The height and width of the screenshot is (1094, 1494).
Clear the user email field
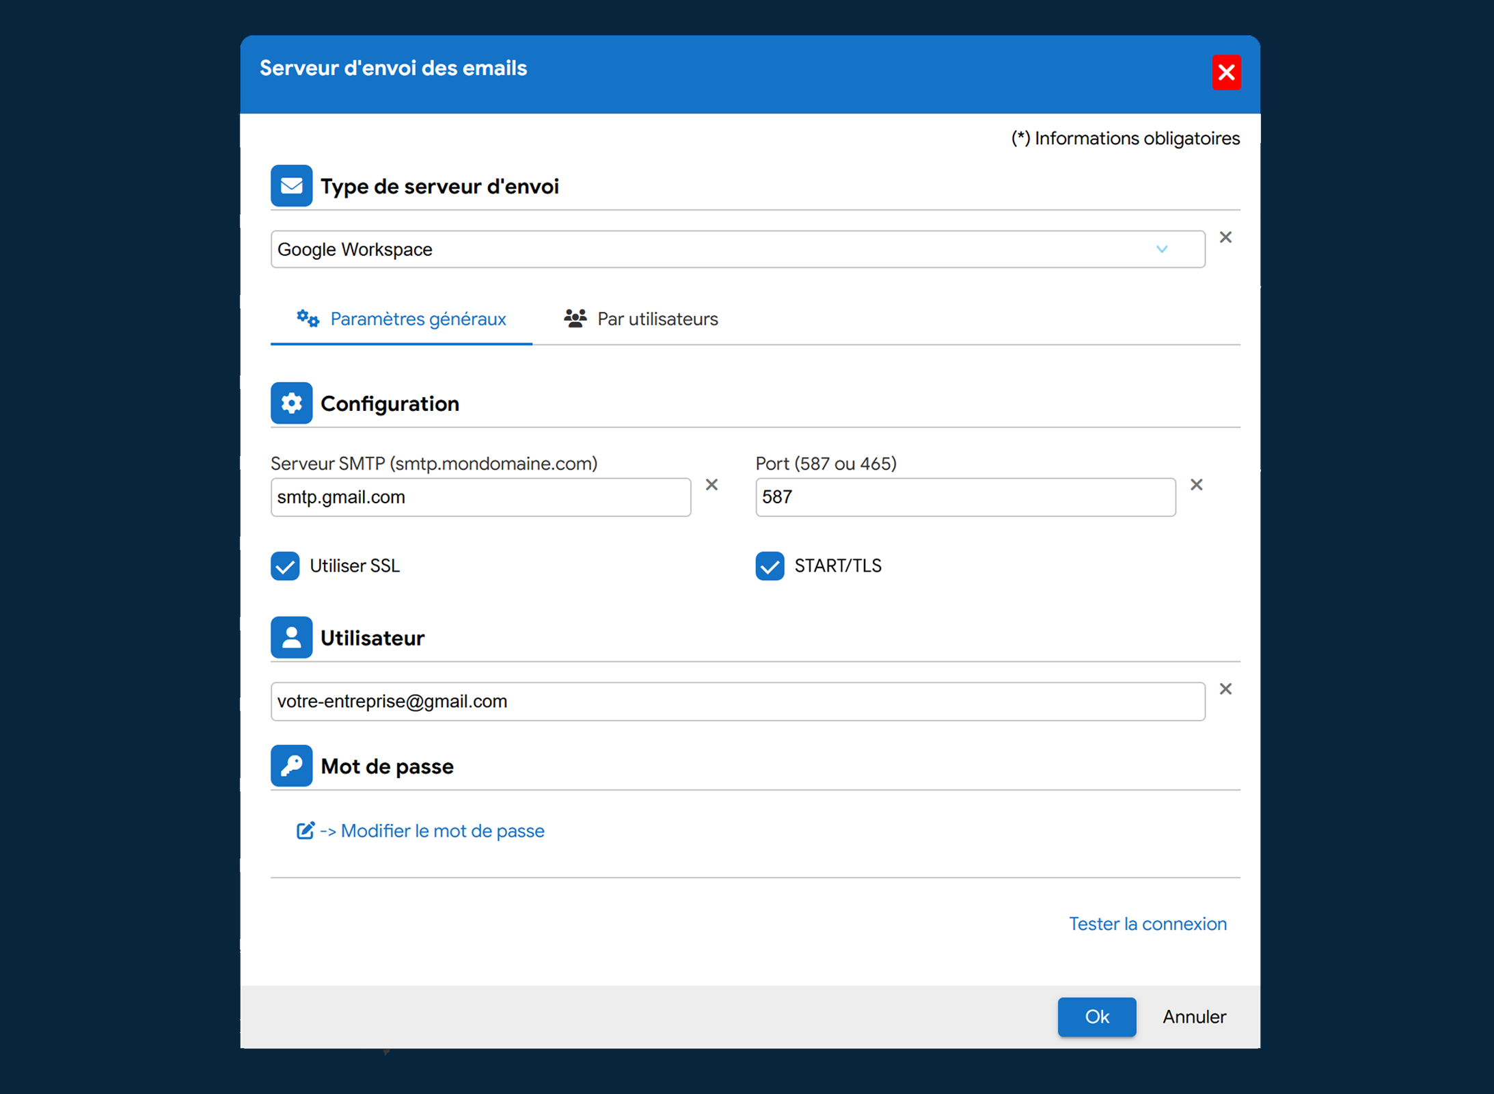1225,689
